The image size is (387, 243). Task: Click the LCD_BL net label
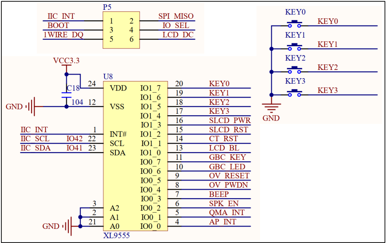pyautogui.click(x=224, y=148)
